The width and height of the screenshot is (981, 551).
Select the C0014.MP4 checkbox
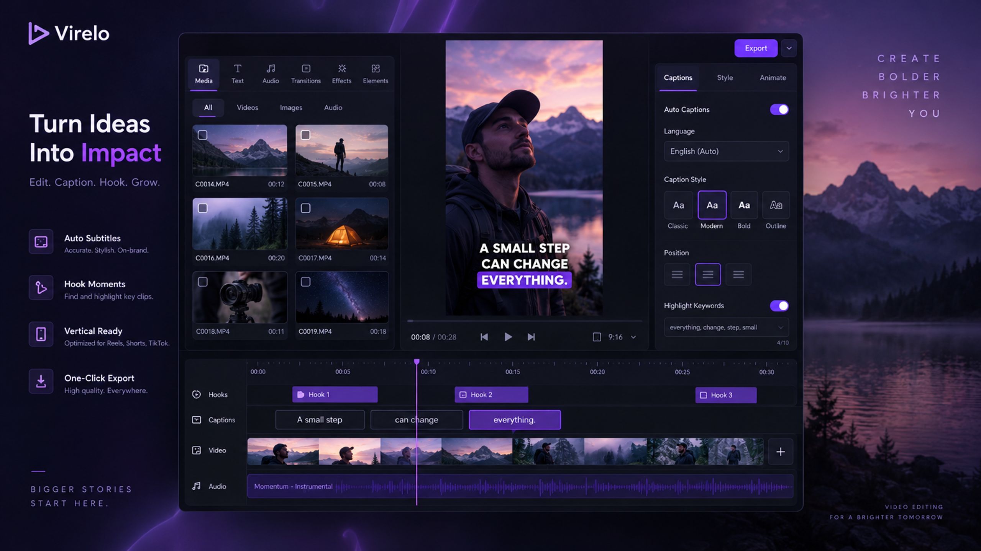coord(202,135)
